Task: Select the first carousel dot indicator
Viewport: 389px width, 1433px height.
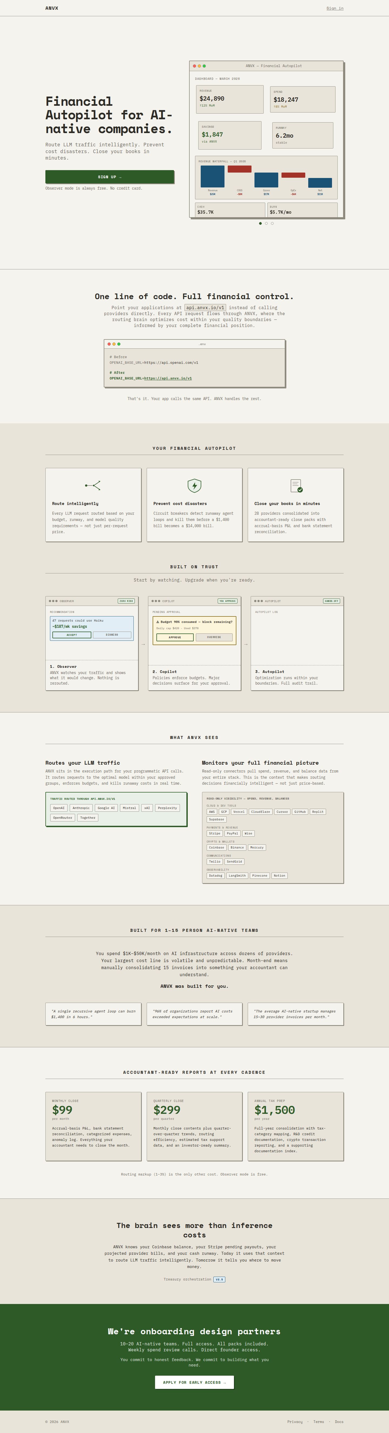Action: pyautogui.click(x=261, y=223)
